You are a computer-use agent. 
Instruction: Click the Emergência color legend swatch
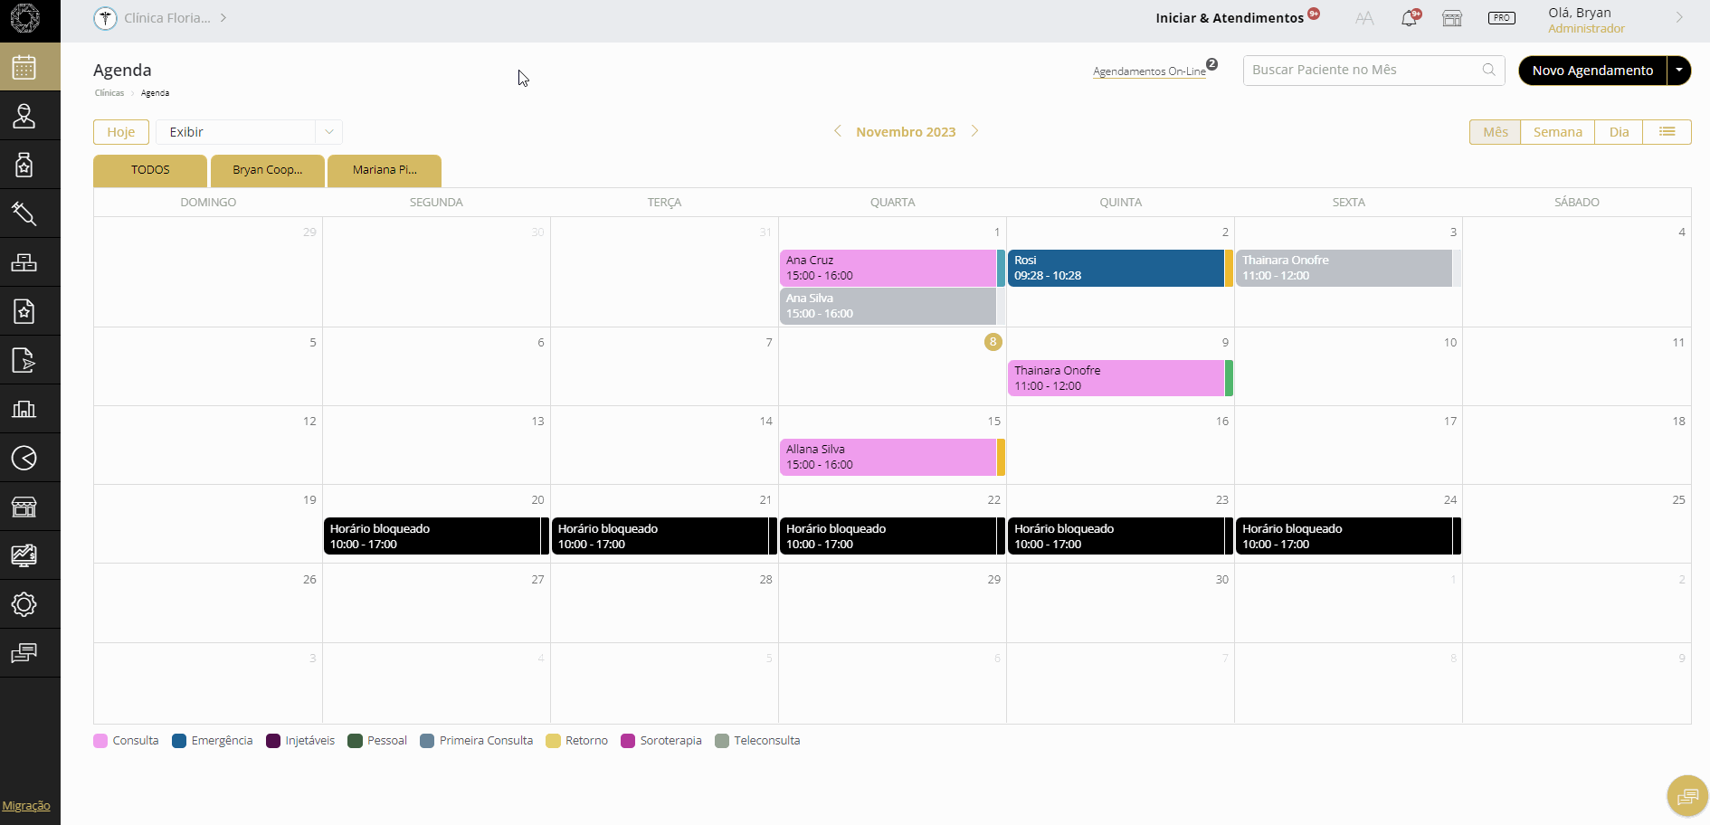click(179, 741)
